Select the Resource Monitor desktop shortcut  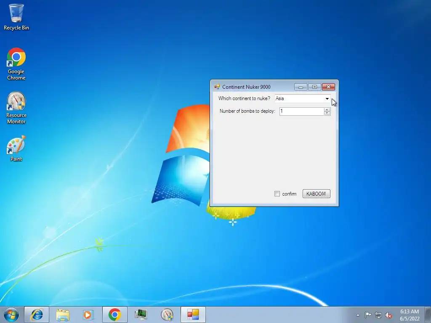tap(16, 108)
